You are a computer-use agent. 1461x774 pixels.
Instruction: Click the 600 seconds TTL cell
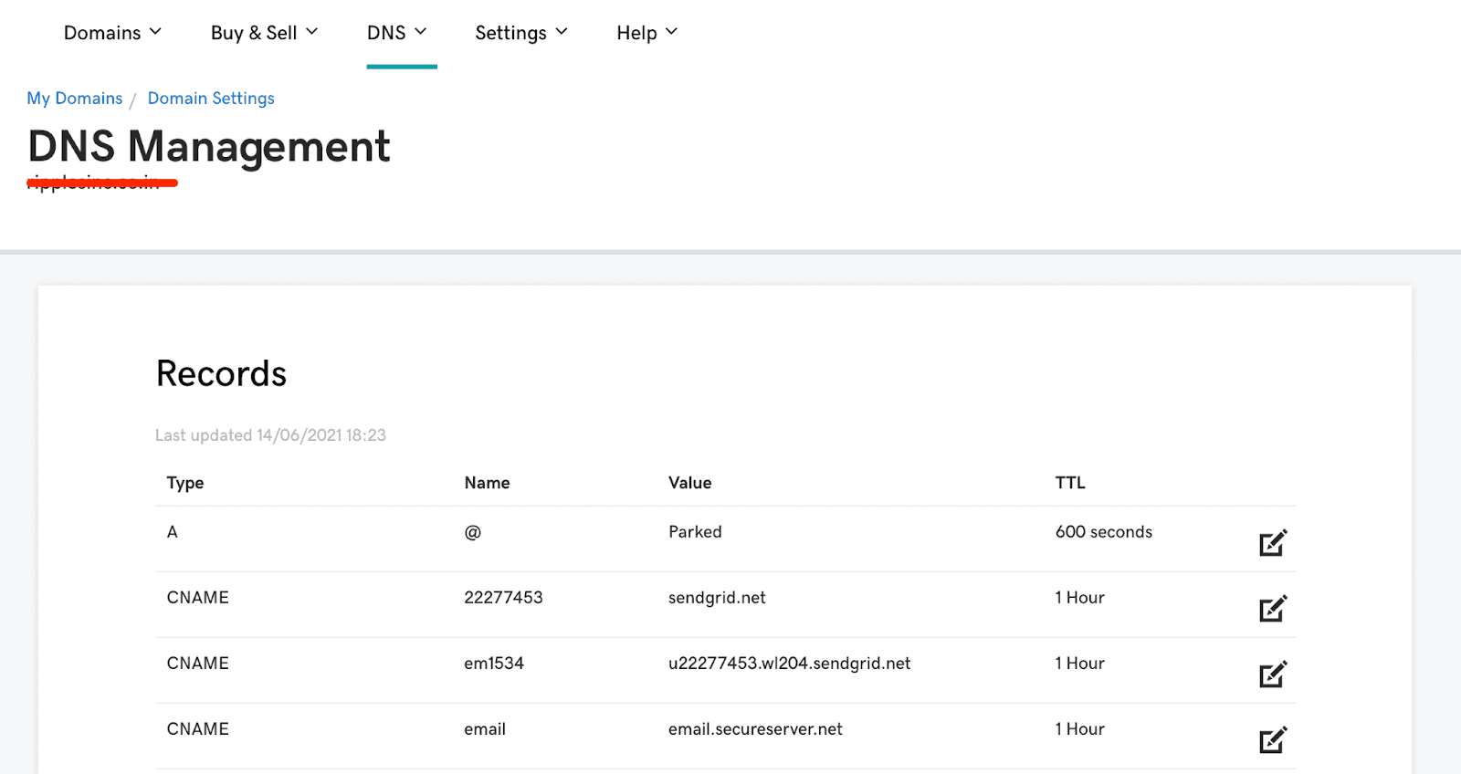pyautogui.click(x=1103, y=532)
